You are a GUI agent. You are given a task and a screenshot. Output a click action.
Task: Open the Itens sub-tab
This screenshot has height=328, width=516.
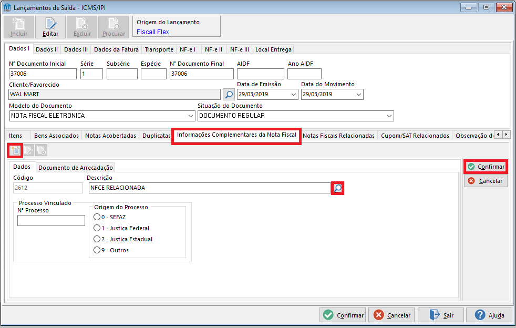15,136
